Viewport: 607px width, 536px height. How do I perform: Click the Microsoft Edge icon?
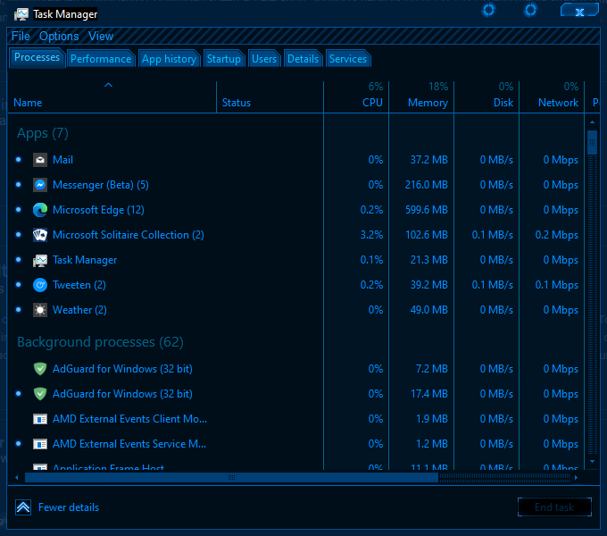click(x=40, y=210)
